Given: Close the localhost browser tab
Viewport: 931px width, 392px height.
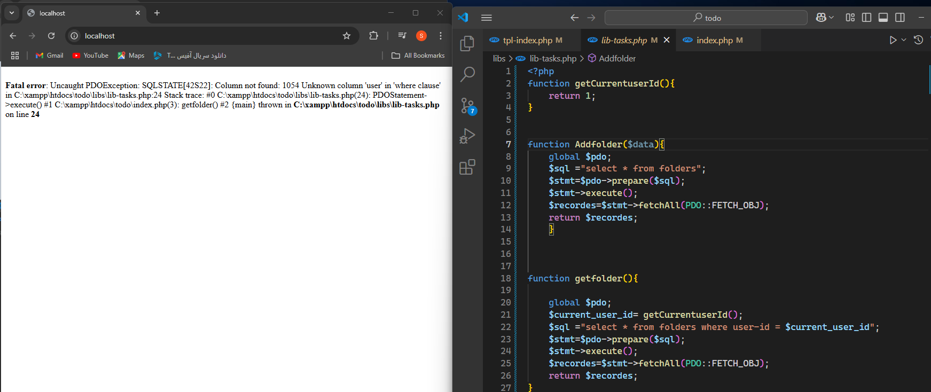Looking at the screenshot, I should point(138,13).
